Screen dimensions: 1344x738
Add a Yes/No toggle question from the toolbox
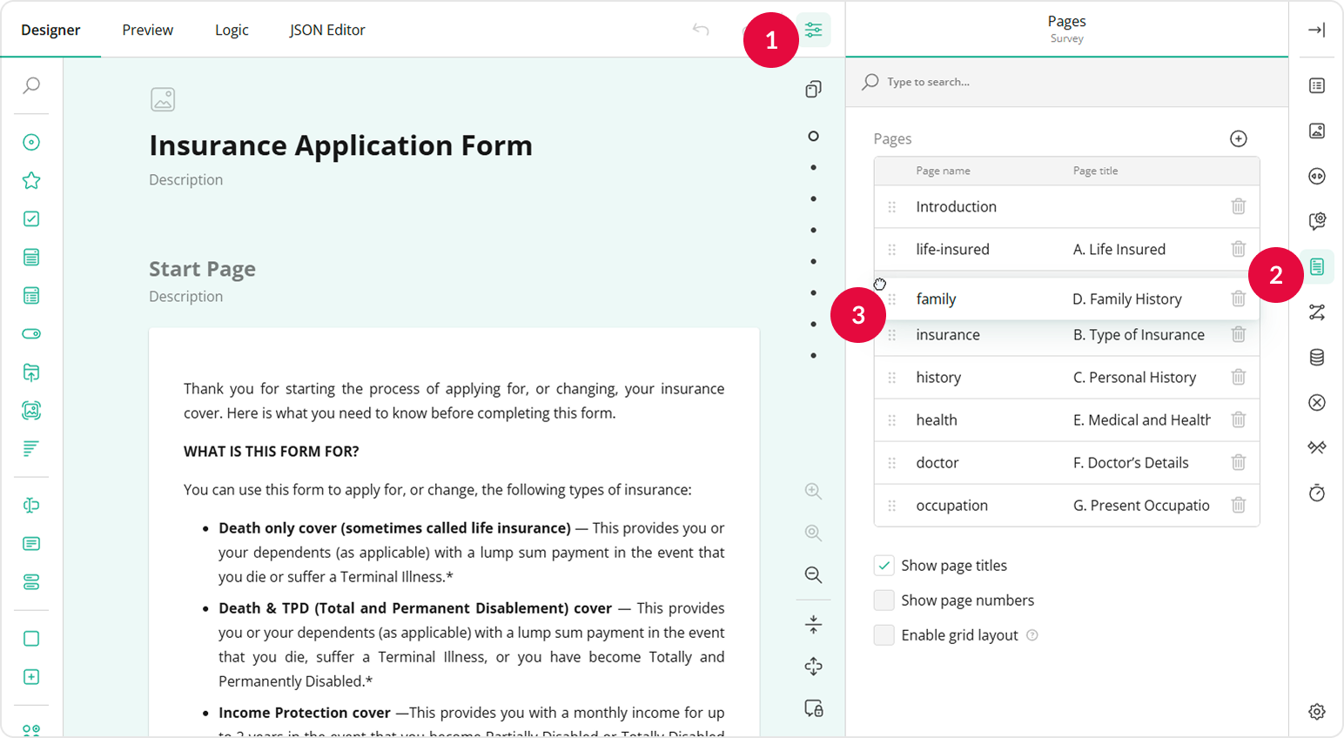pos(30,333)
